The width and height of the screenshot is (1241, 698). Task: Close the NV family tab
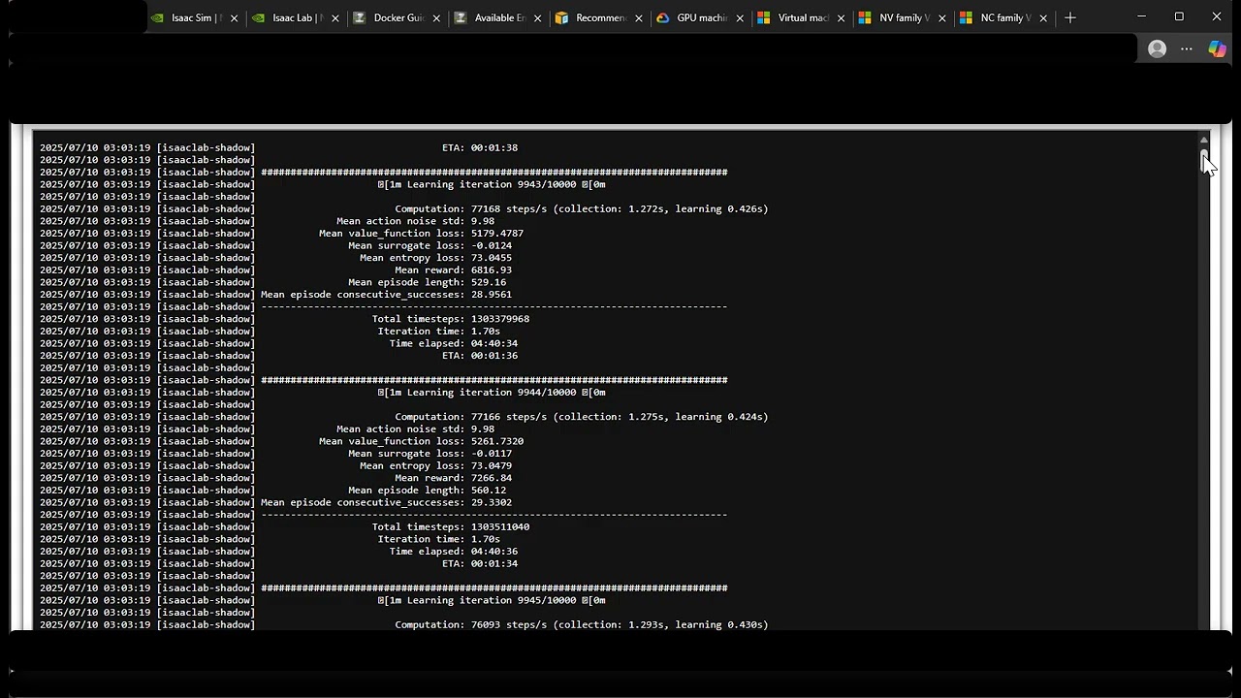pyautogui.click(x=941, y=18)
